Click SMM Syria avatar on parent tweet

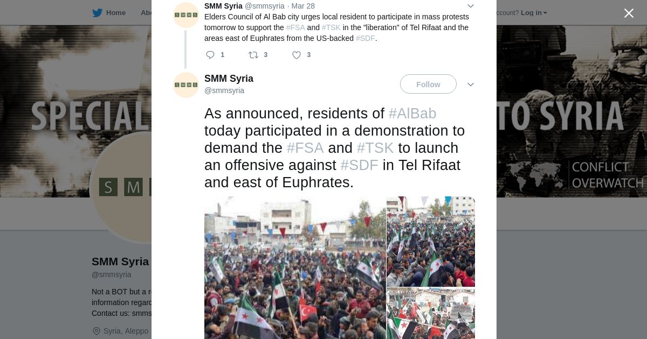[186, 15]
